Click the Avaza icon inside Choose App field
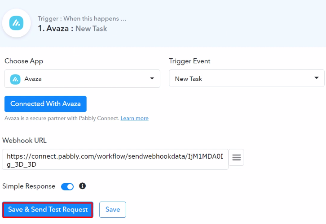326x224 pixels. pos(15,79)
